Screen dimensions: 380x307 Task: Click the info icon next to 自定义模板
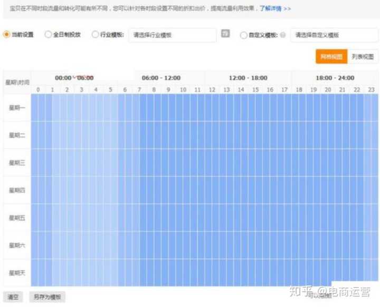point(283,35)
